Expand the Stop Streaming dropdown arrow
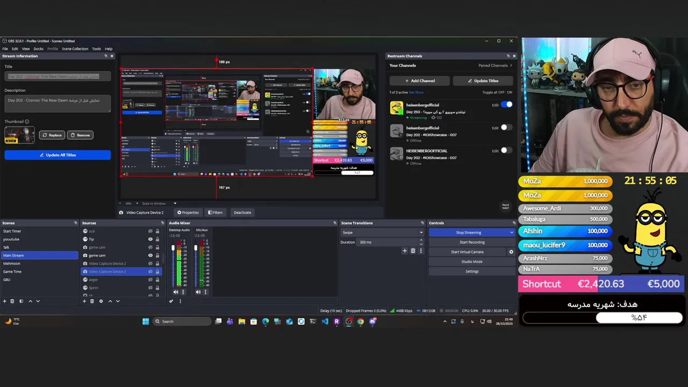 point(511,233)
